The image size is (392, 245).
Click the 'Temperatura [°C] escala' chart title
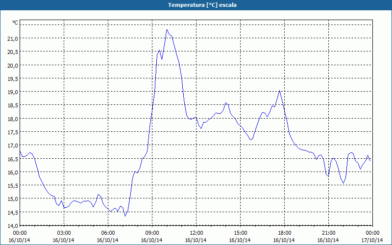tap(202, 5)
